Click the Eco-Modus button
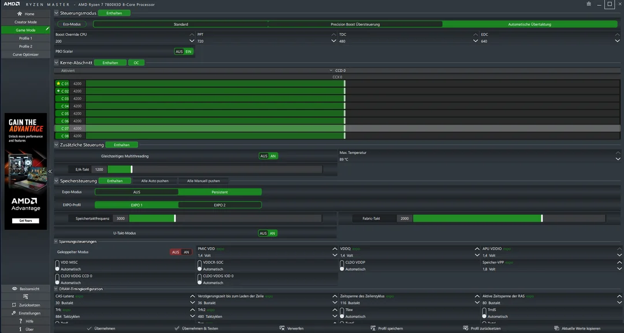624x333 pixels. (72, 24)
